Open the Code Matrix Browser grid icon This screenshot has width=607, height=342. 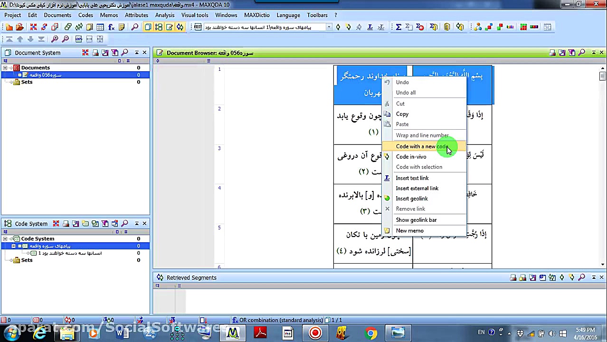click(x=523, y=27)
